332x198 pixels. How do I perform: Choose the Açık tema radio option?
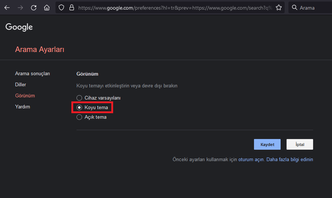pos(79,117)
